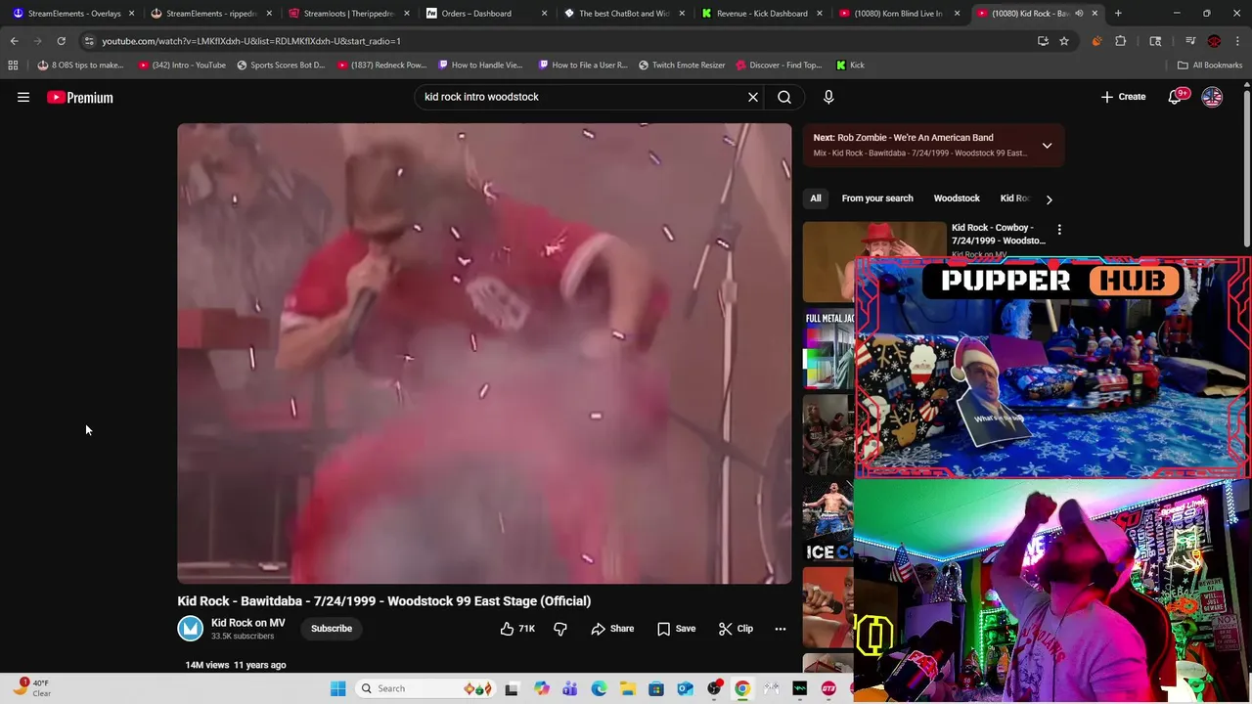
Task: Open Outlook from taskbar
Action: 685,688
